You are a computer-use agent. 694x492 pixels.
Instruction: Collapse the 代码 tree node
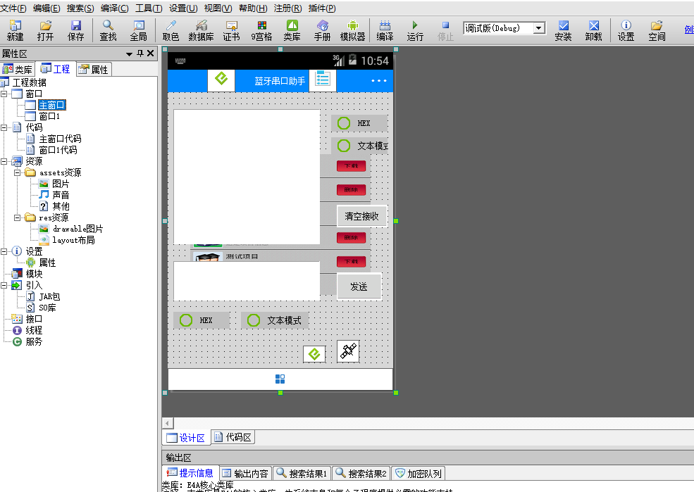[4, 127]
